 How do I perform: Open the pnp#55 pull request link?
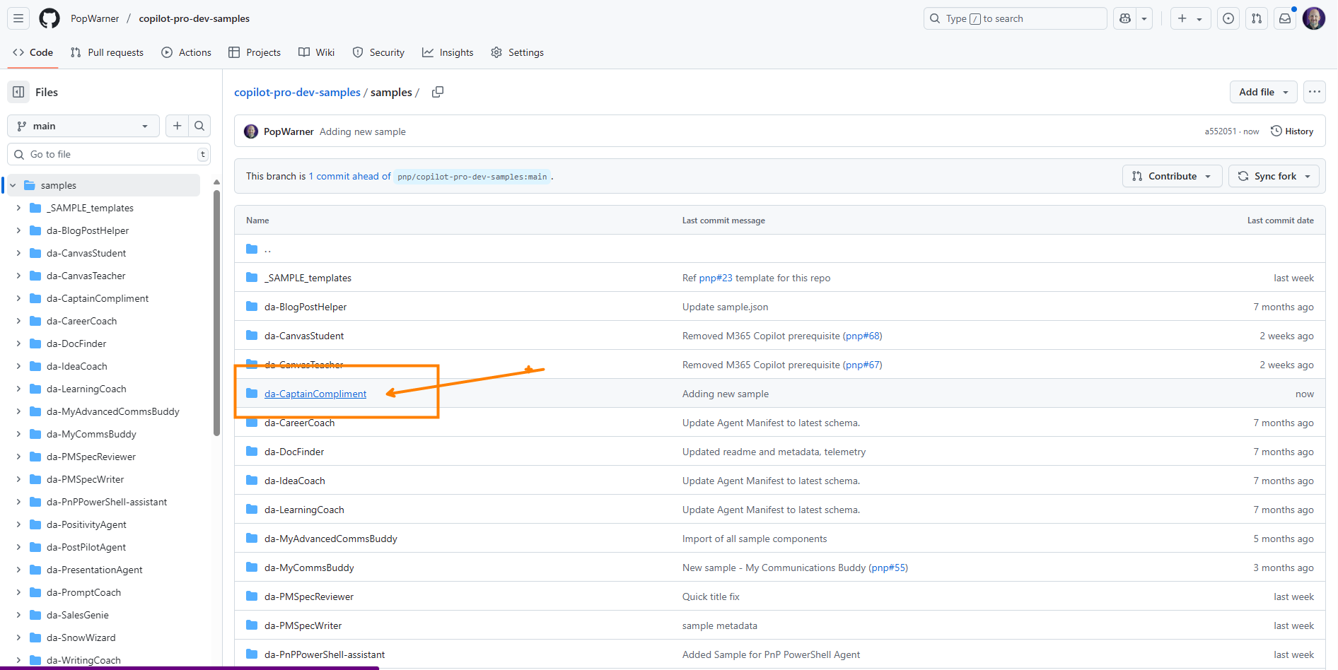pos(888,568)
